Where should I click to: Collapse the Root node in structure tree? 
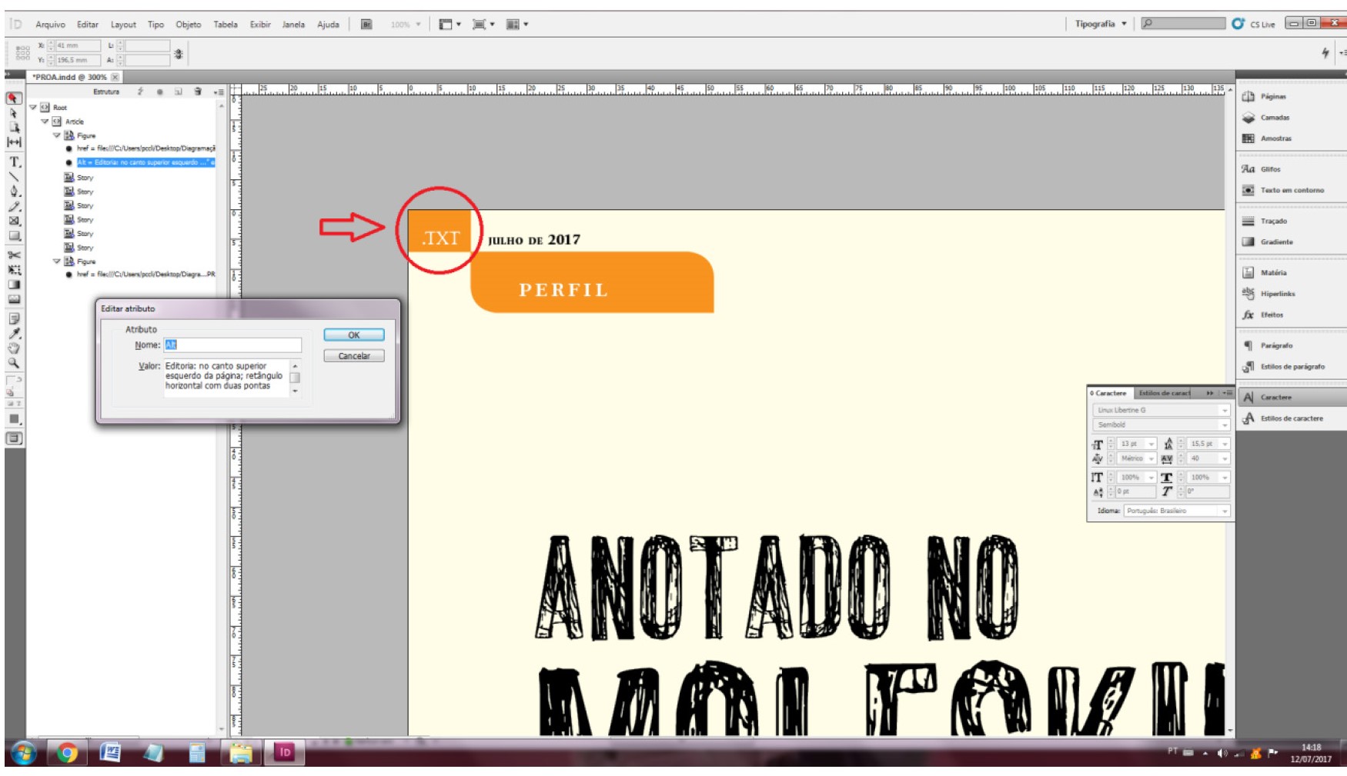33,108
